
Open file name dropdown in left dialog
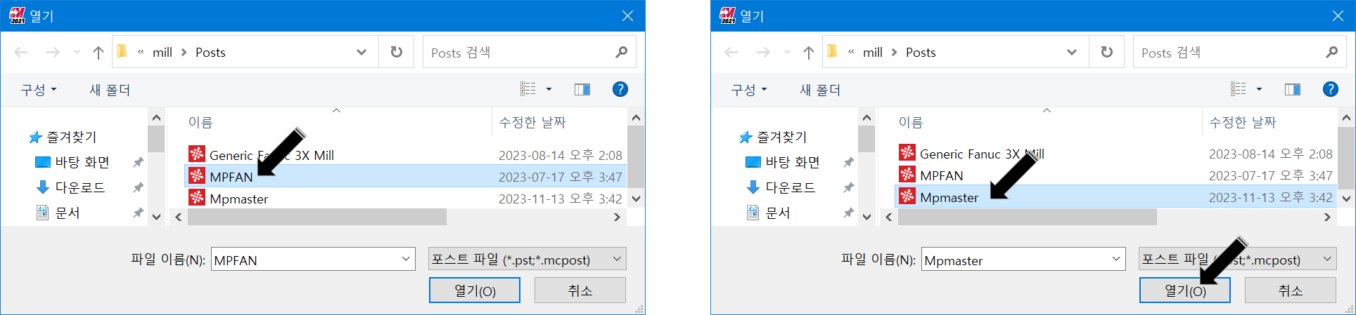[x=406, y=260]
